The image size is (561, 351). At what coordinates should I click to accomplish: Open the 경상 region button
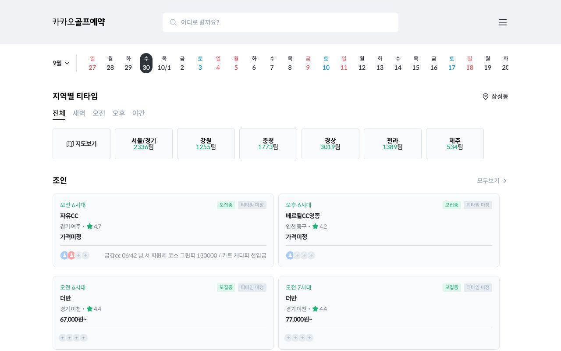(x=330, y=144)
